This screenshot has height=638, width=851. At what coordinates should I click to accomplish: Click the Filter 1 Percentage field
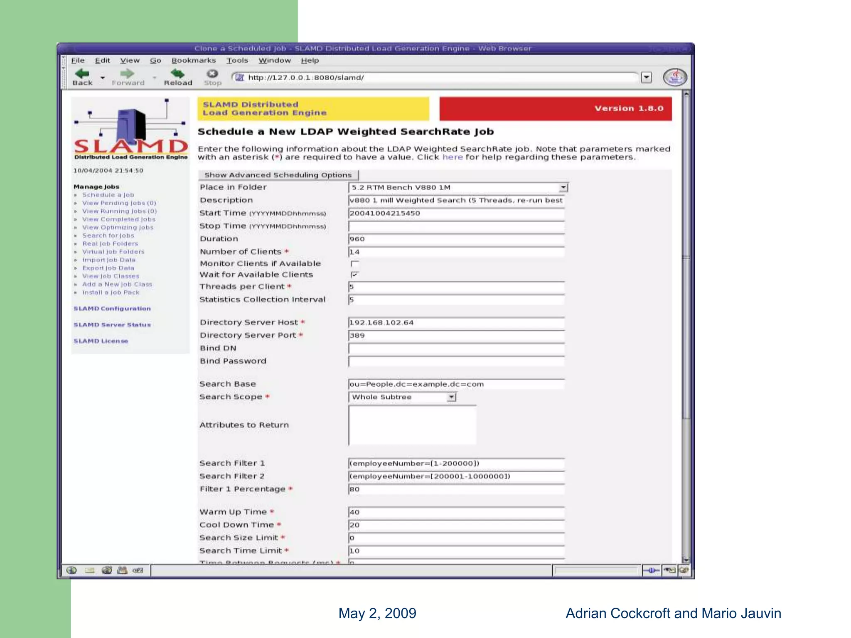click(456, 489)
